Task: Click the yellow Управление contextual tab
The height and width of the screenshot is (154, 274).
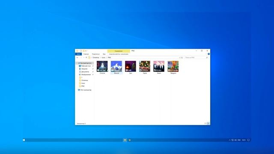Action: click(x=119, y=51)
